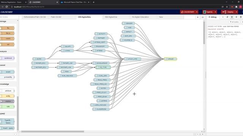Select the WORK node
Screen dimensions: 243x136
pos(39,59)
